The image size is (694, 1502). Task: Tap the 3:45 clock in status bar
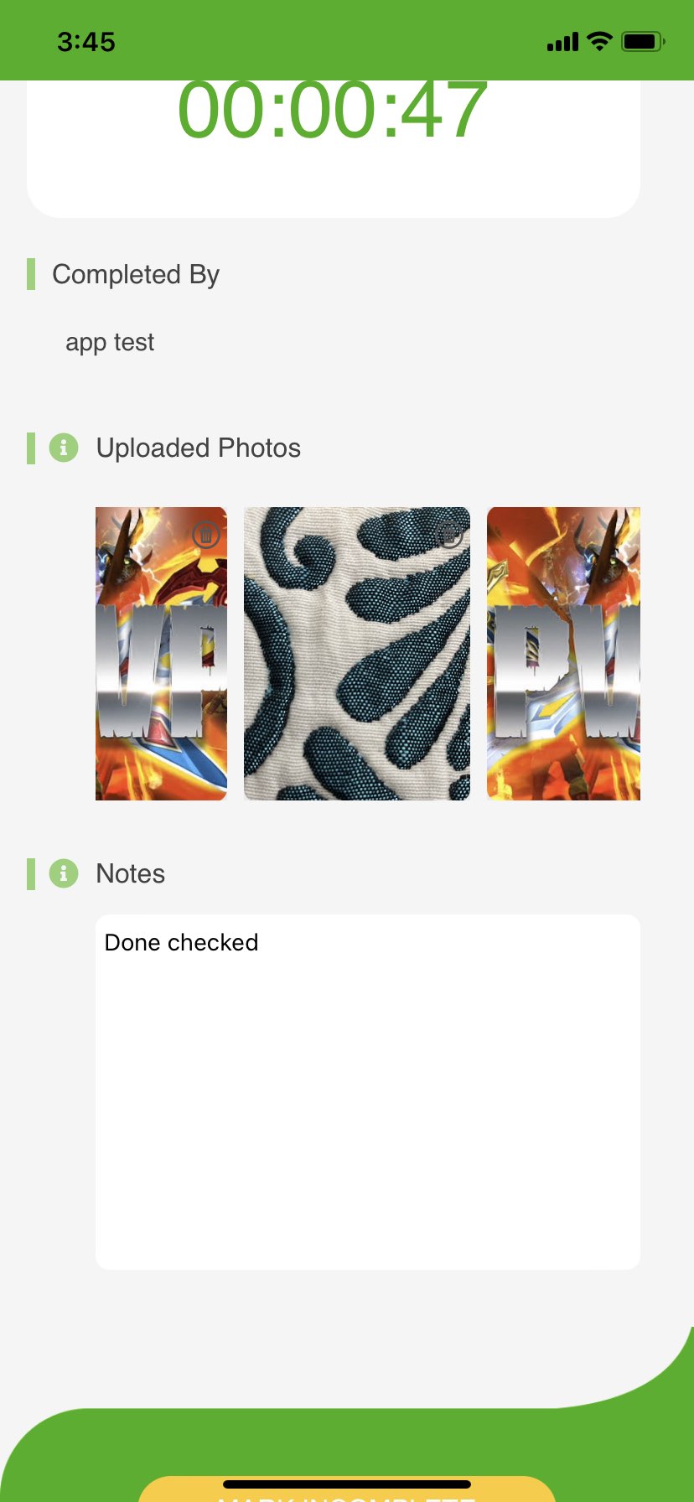[x=86, y=42]
